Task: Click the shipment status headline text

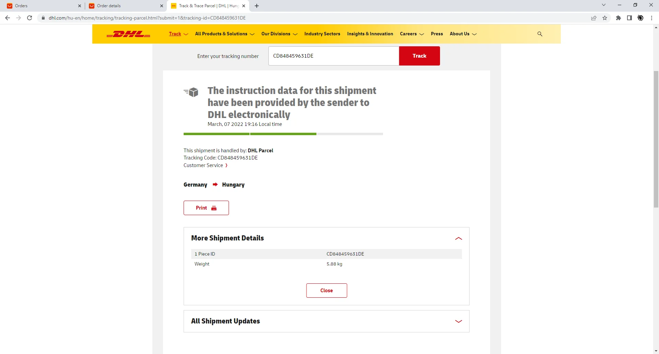Action: tap(292, 103)
